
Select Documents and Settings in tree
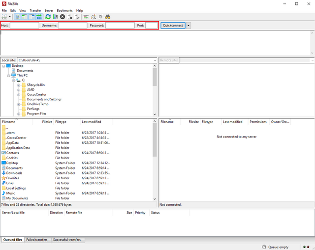[x=44, y=99]
